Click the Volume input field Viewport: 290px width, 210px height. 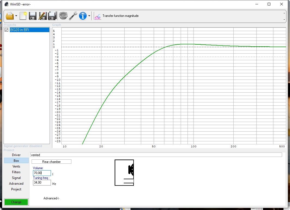coord(42,173)
